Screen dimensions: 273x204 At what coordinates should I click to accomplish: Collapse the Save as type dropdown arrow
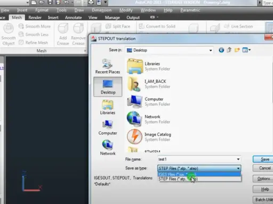pyautogui.click(x=238, y=168)
